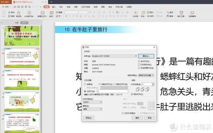Open the Shapes (形状) tool
Screen dimensions: 213x133
pos(143,14)
